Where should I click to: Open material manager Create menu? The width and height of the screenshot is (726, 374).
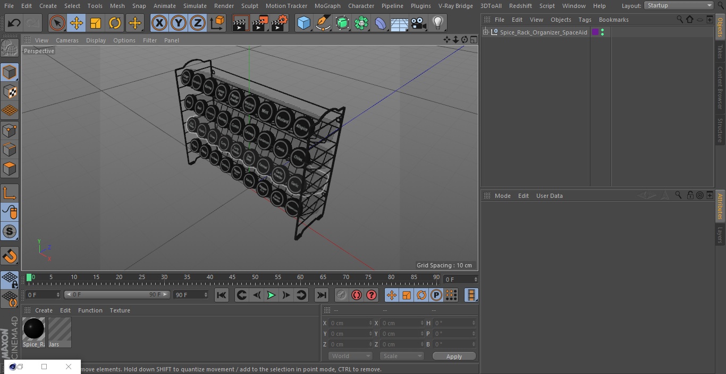pos(44,310)
